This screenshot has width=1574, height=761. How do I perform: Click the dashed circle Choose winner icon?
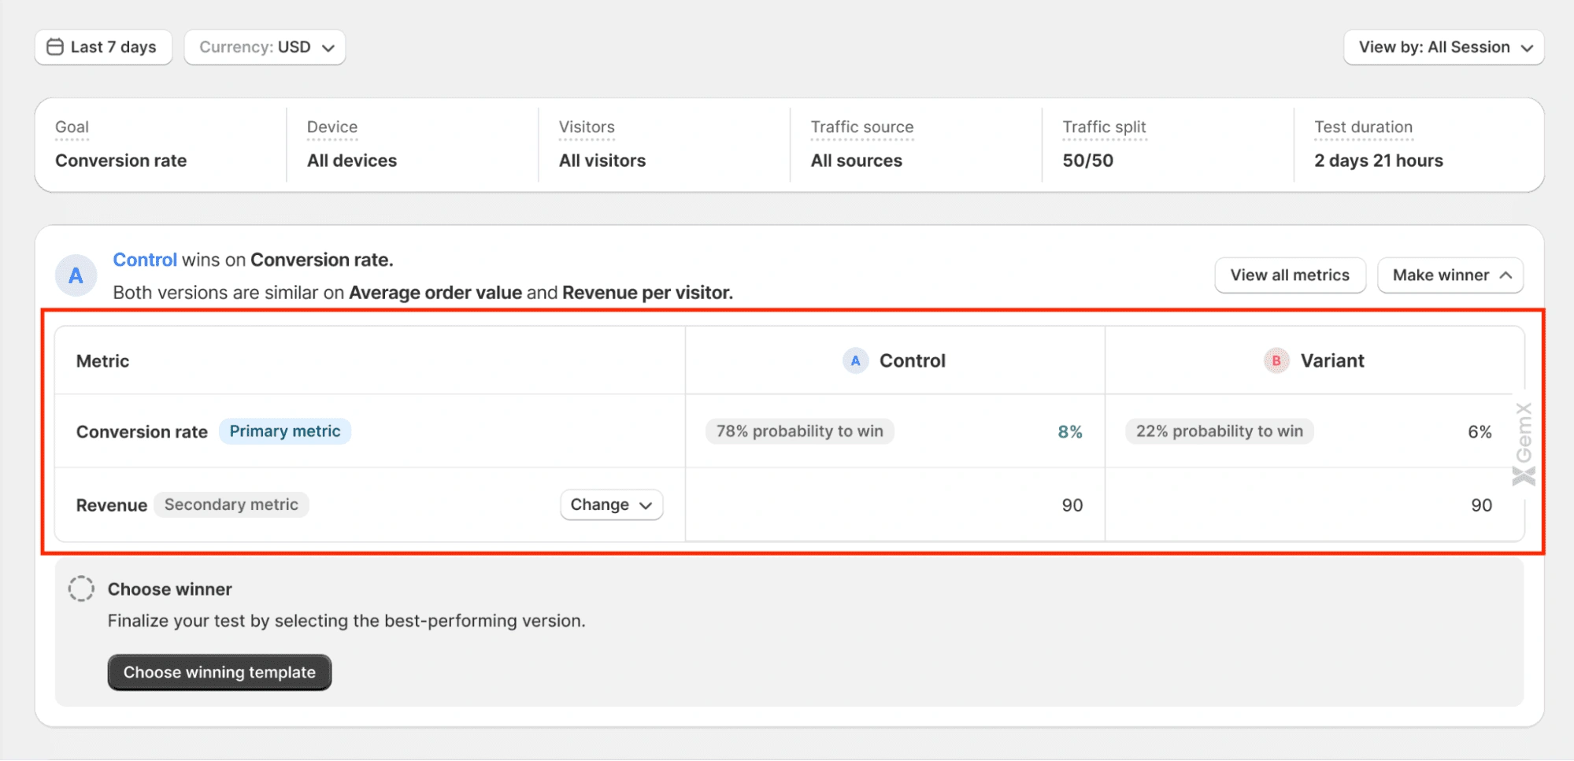point(81,589)
